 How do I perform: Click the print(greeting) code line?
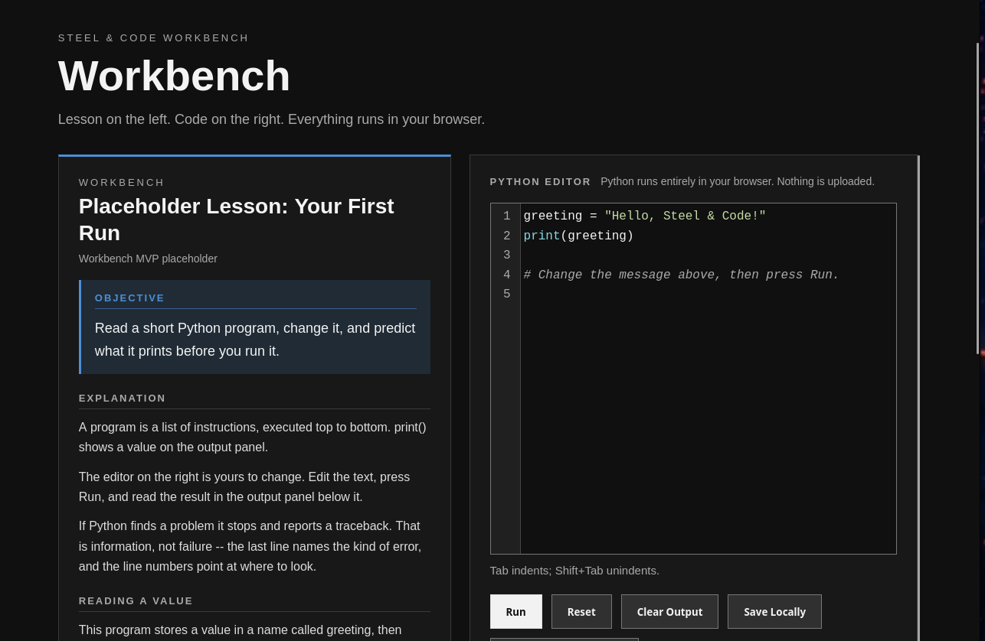tap(578, 236)
